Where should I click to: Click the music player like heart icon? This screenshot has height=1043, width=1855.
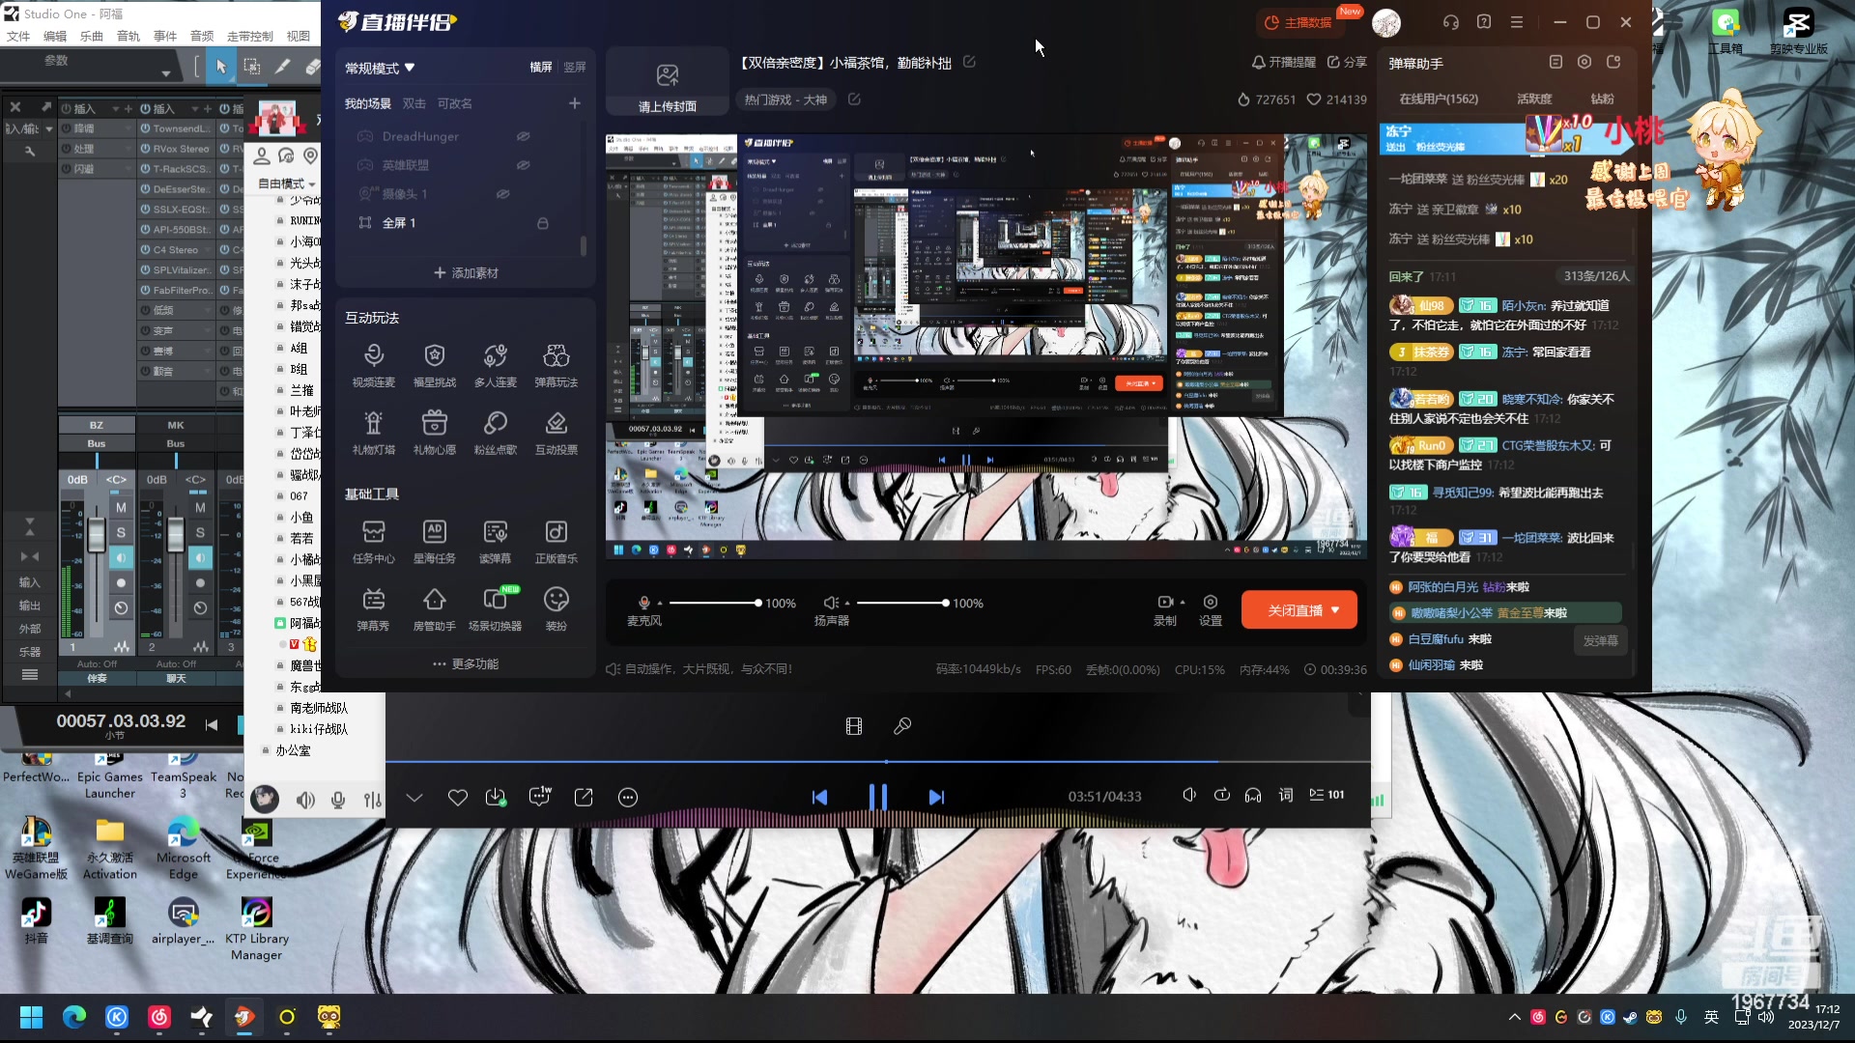pos(458,798)
